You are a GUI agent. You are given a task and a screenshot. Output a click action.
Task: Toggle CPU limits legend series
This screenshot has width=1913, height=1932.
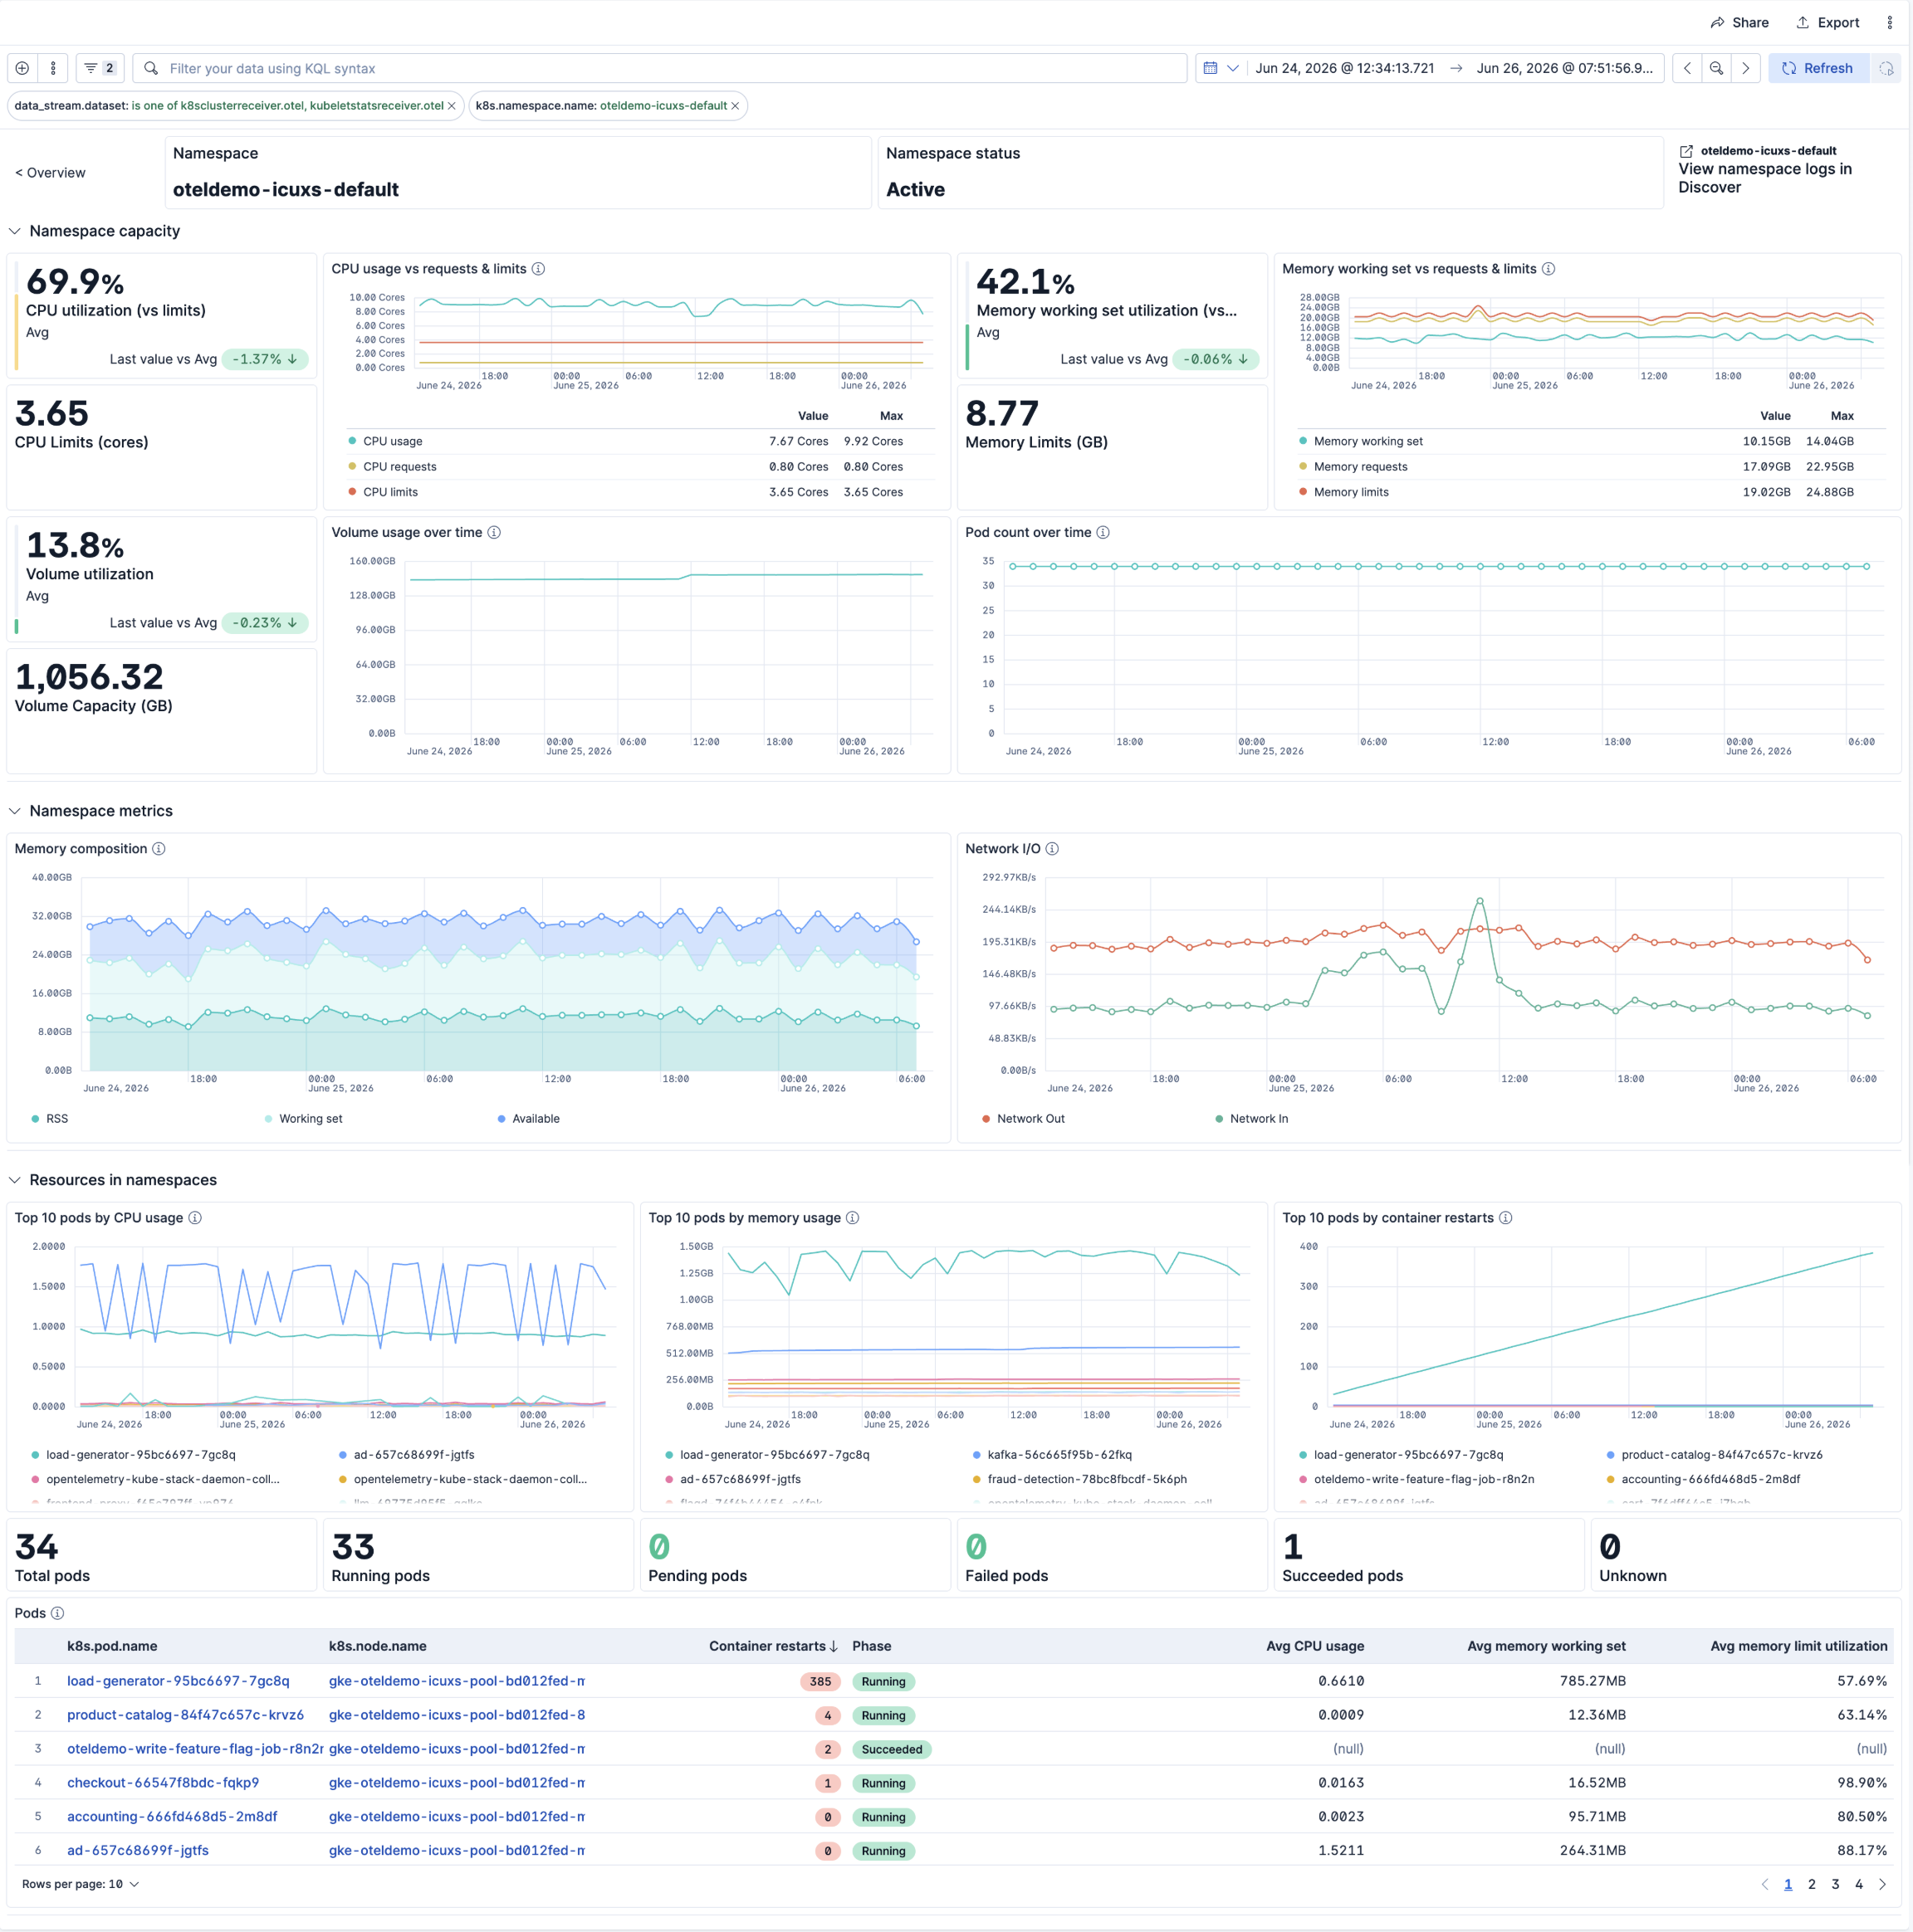[390, 492]
